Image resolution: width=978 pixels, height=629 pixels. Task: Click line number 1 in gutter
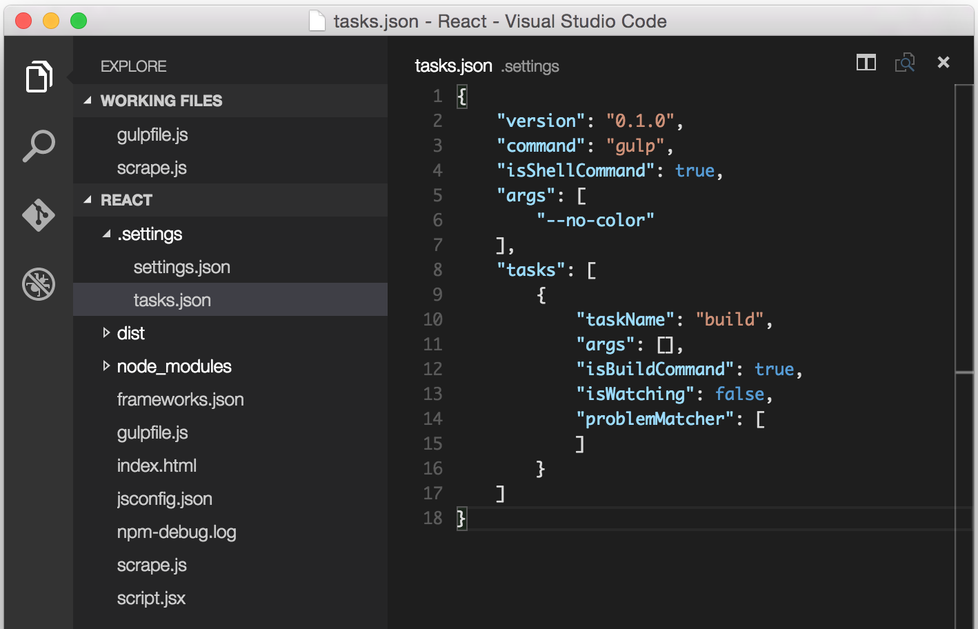(437, 96)
